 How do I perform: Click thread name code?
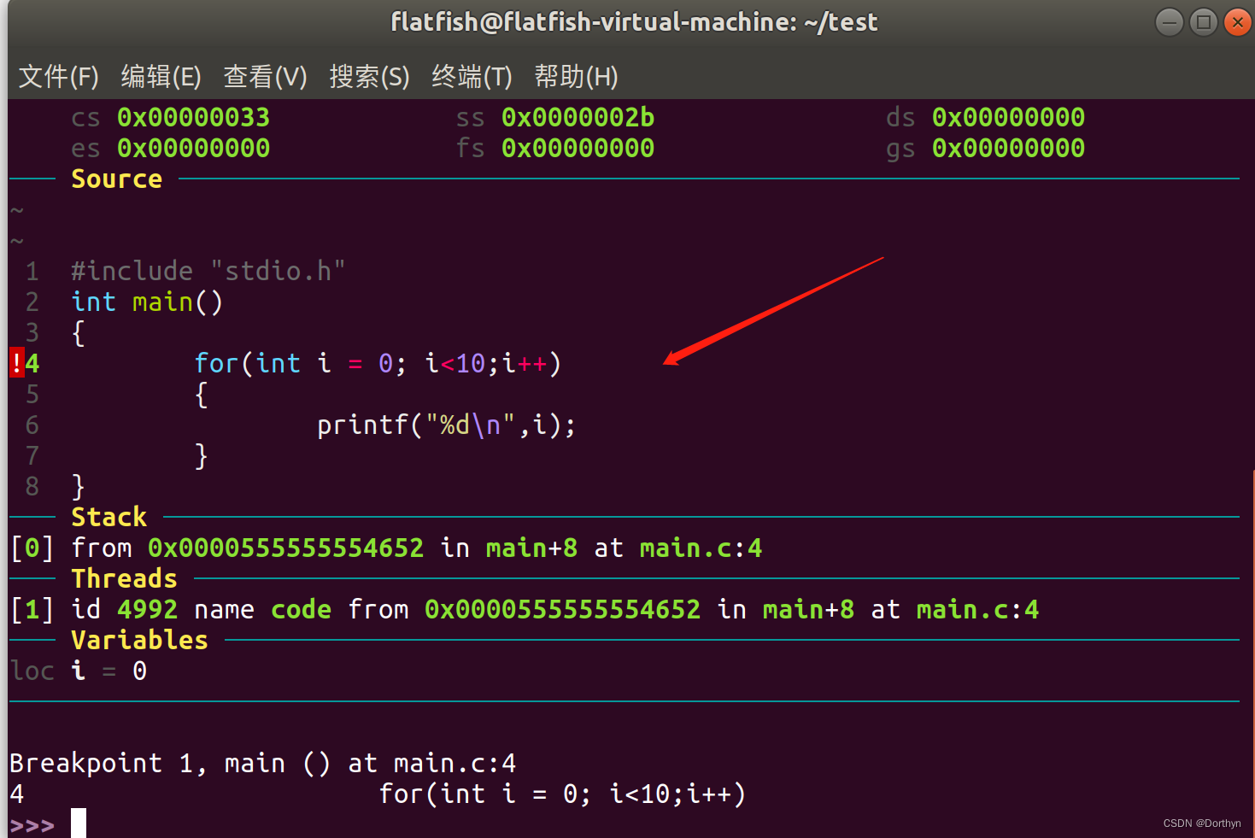tap(302, 609)
